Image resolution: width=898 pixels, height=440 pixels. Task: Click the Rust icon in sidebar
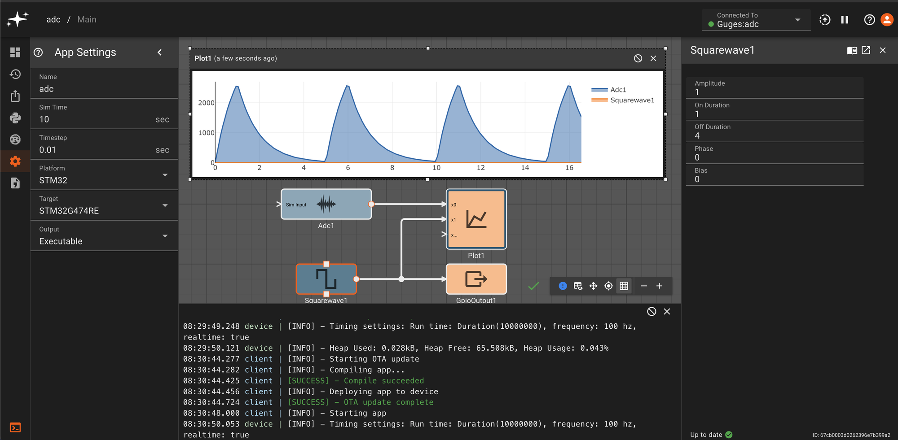(15, 139)
